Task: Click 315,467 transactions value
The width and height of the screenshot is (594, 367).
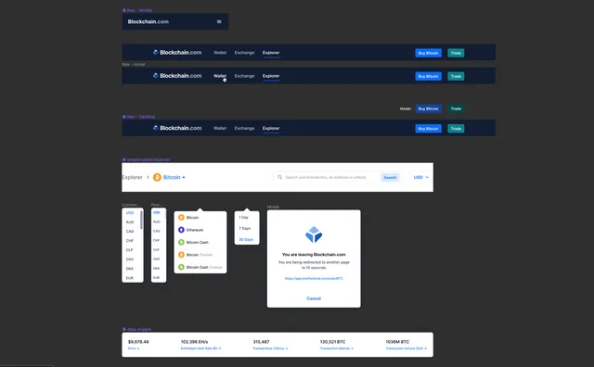Action: click(261, 342)
